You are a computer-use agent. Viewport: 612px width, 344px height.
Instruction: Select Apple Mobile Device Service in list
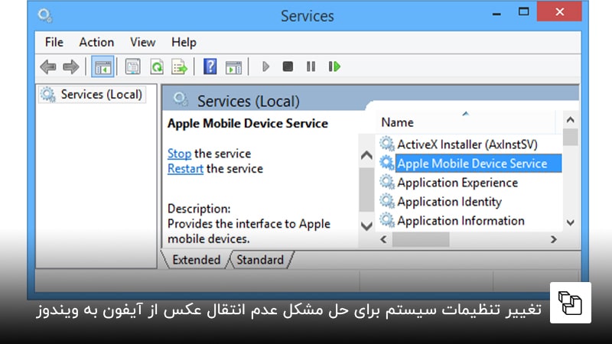coord(479,164)
